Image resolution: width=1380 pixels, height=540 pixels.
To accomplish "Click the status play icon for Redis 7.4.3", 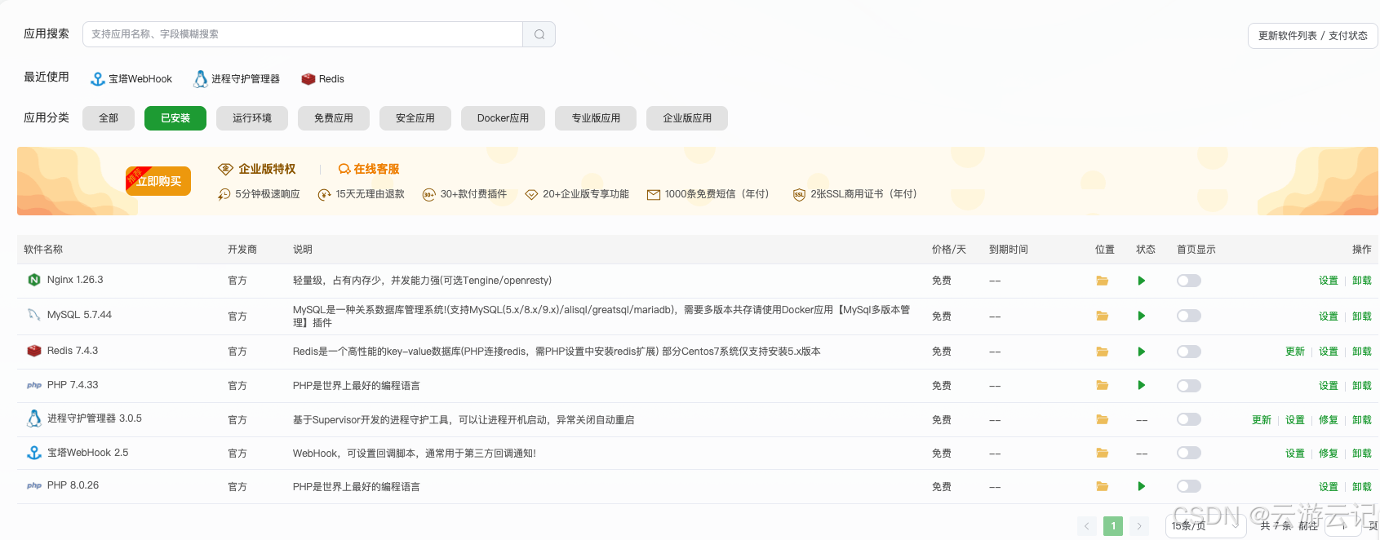I will [x=1142, y=352].
